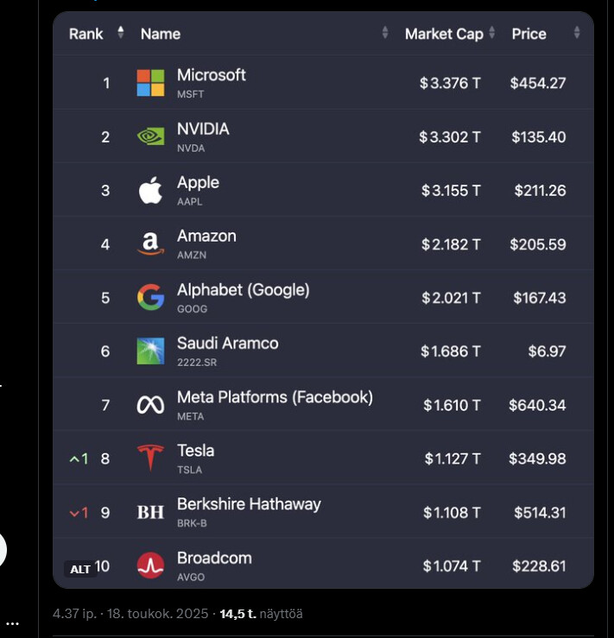This screenshot has height=638, width=614.
Task: Open the ALT image description badge
Action: (x=80, y=569)
